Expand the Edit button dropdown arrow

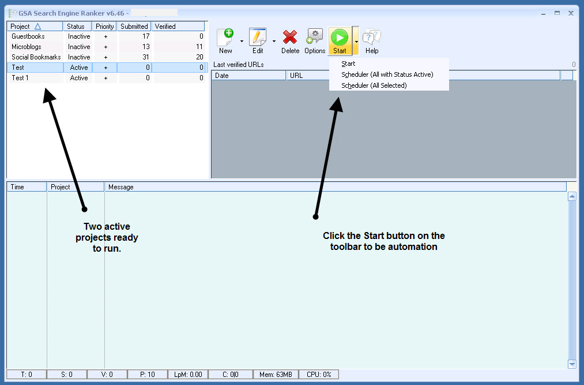click(x=274, y=41)
